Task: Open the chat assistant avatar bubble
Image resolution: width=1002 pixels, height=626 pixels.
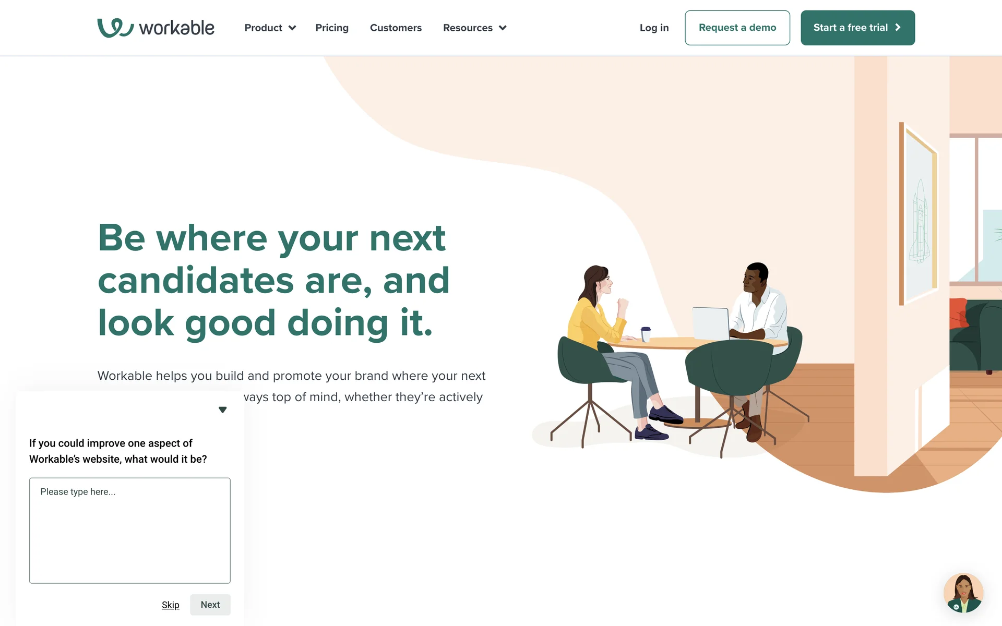Action: tap(963, 593)
